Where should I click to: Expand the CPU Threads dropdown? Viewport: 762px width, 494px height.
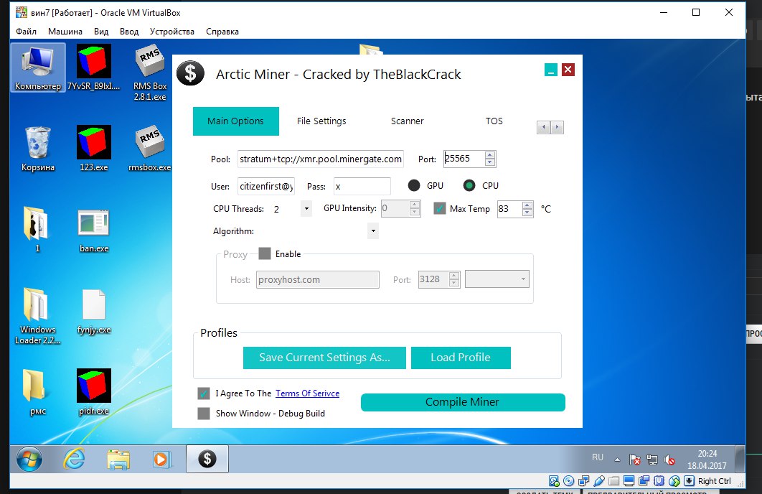point(306,209)
